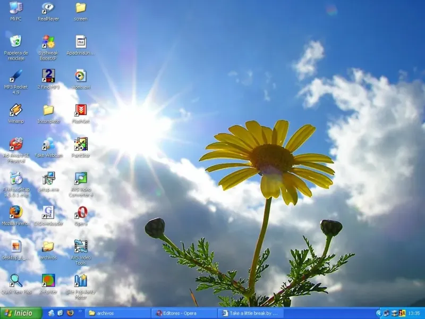Click Firefox icon in Quick Launch
425x319 pixels.
point(70,313)
